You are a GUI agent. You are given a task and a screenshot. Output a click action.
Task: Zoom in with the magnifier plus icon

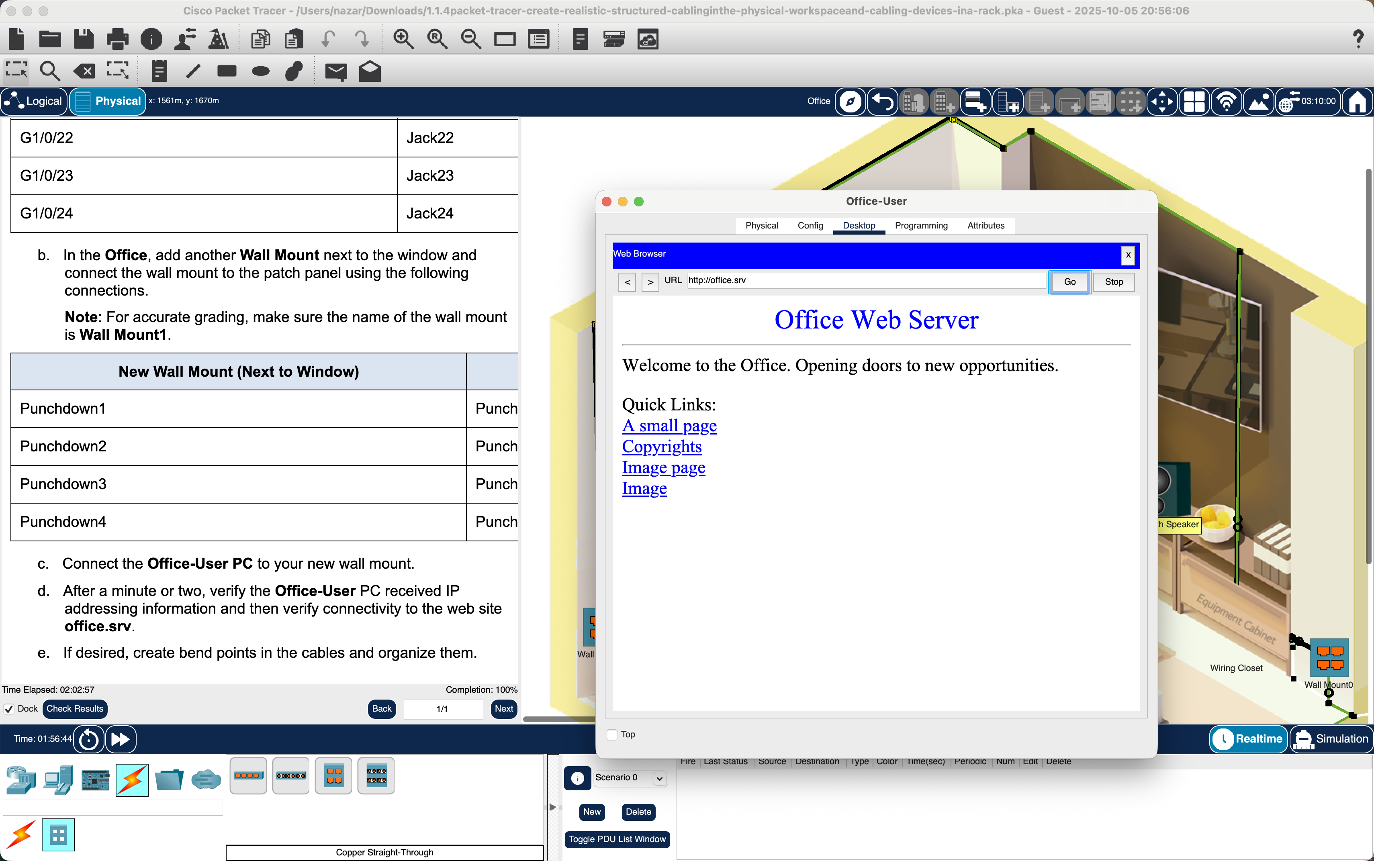pyautogui.click(x=403, y=39)
